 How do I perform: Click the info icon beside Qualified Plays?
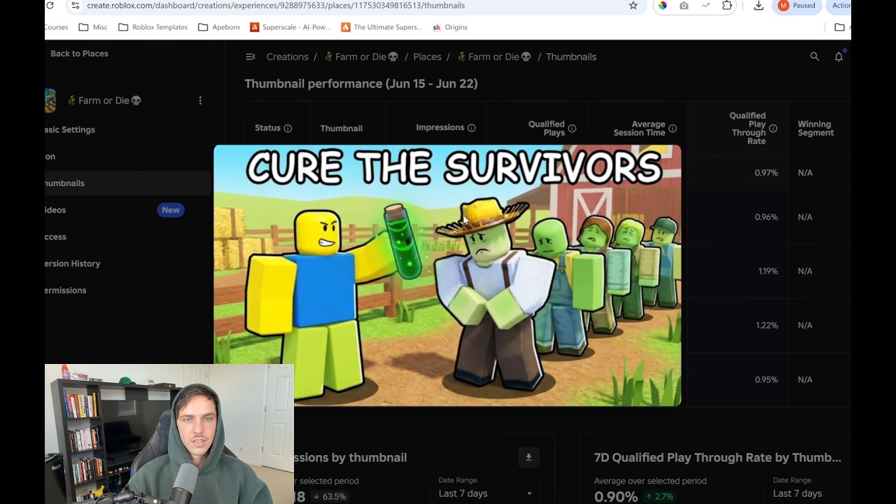572,128
